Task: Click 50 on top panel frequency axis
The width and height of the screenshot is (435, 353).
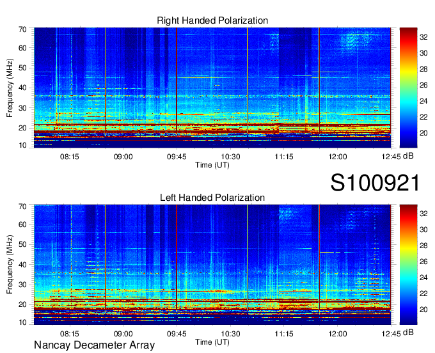Action: tap(22, 68)
